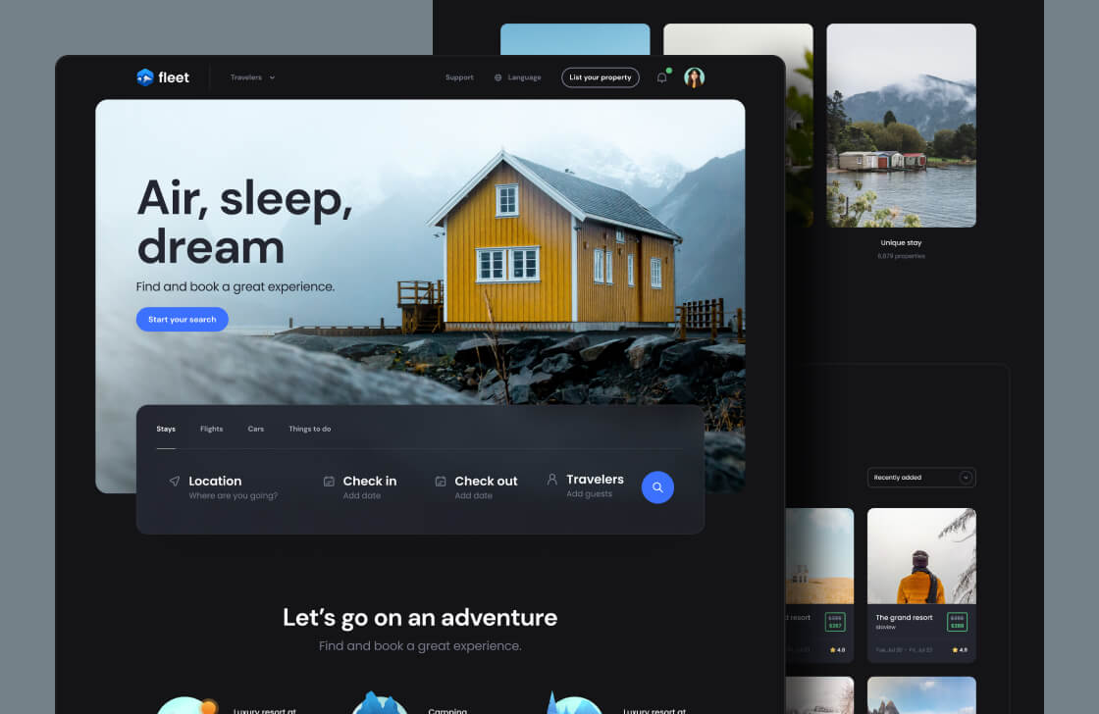This screenshot has width=1099, height=714.
Task: Open the Unique stay photo card
Action: click(x=901, y=126)
